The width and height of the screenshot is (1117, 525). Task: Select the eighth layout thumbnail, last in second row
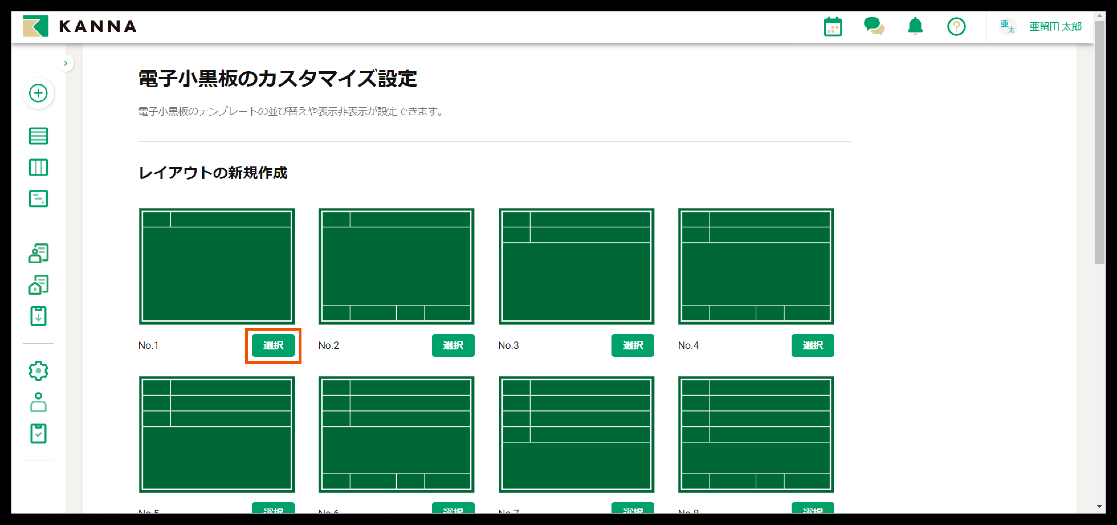tap(756, 434)
